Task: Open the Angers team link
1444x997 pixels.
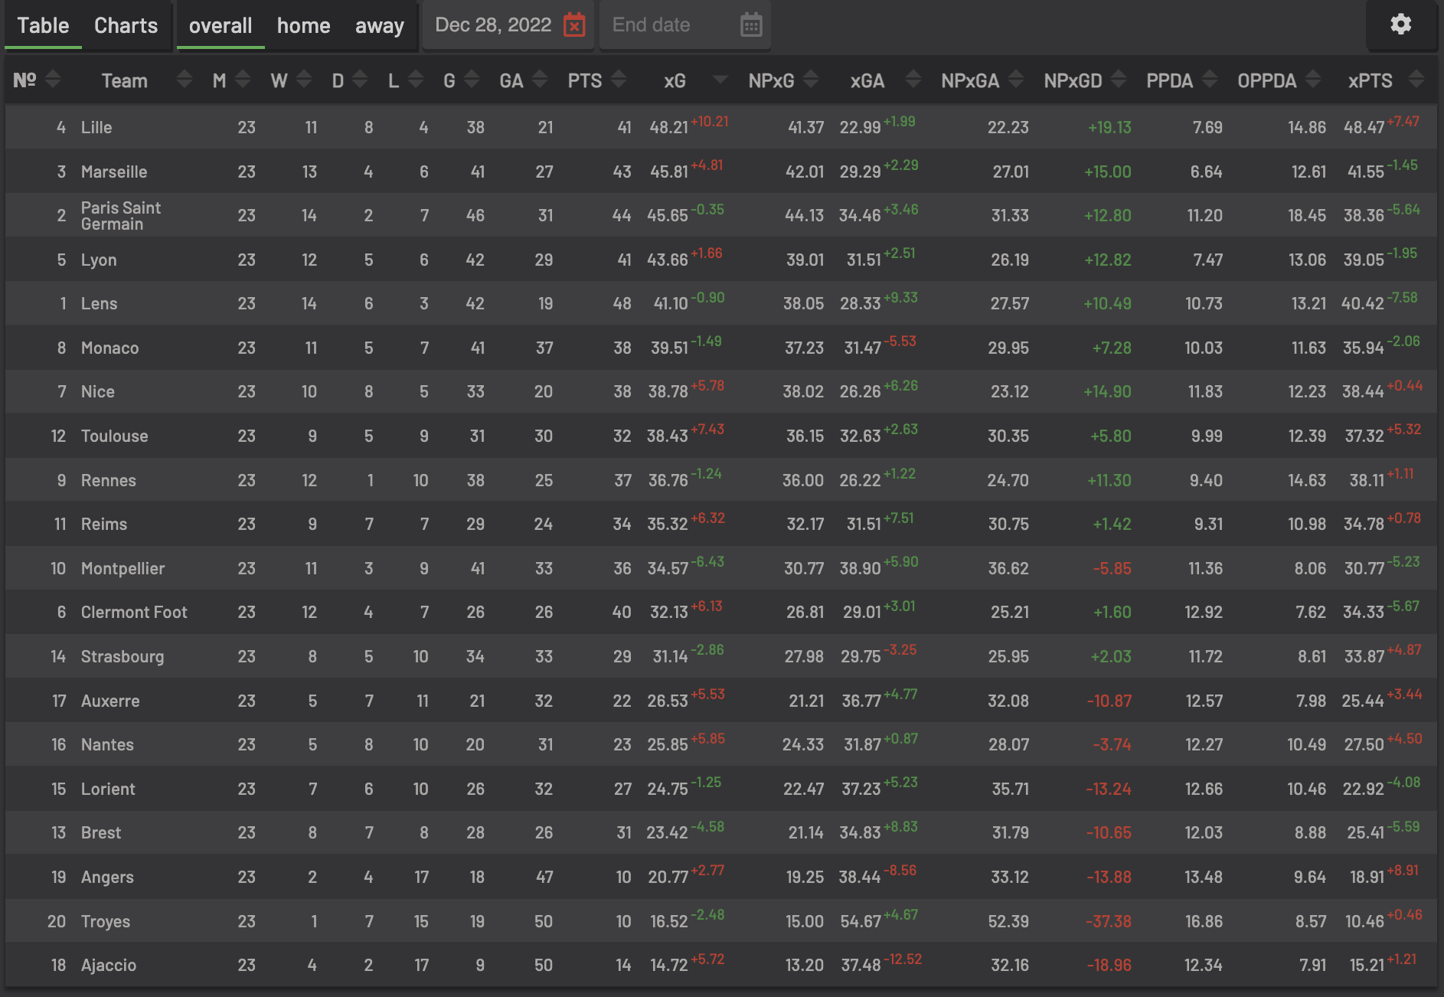Action: pos(107,877)
